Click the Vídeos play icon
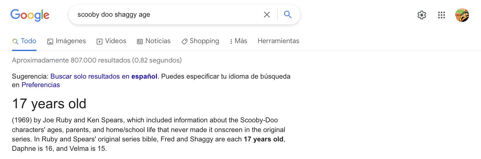Viewport: 481px width, 159px height. (x=100, y=42)
